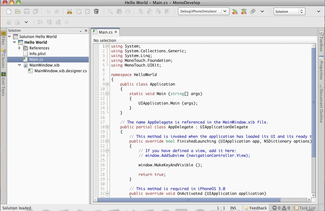Image resolution: width=325 pixels, height=211 pixels.
Task: Click the step into debug icon
Action: pyautogui.click(x=49, y=22)
